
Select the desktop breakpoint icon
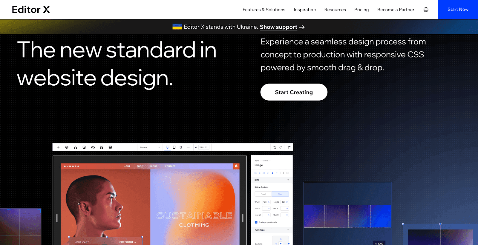[168, 147]
